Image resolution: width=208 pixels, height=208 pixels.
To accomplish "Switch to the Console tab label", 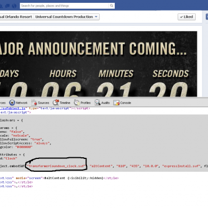I will [x=125, y=103].
